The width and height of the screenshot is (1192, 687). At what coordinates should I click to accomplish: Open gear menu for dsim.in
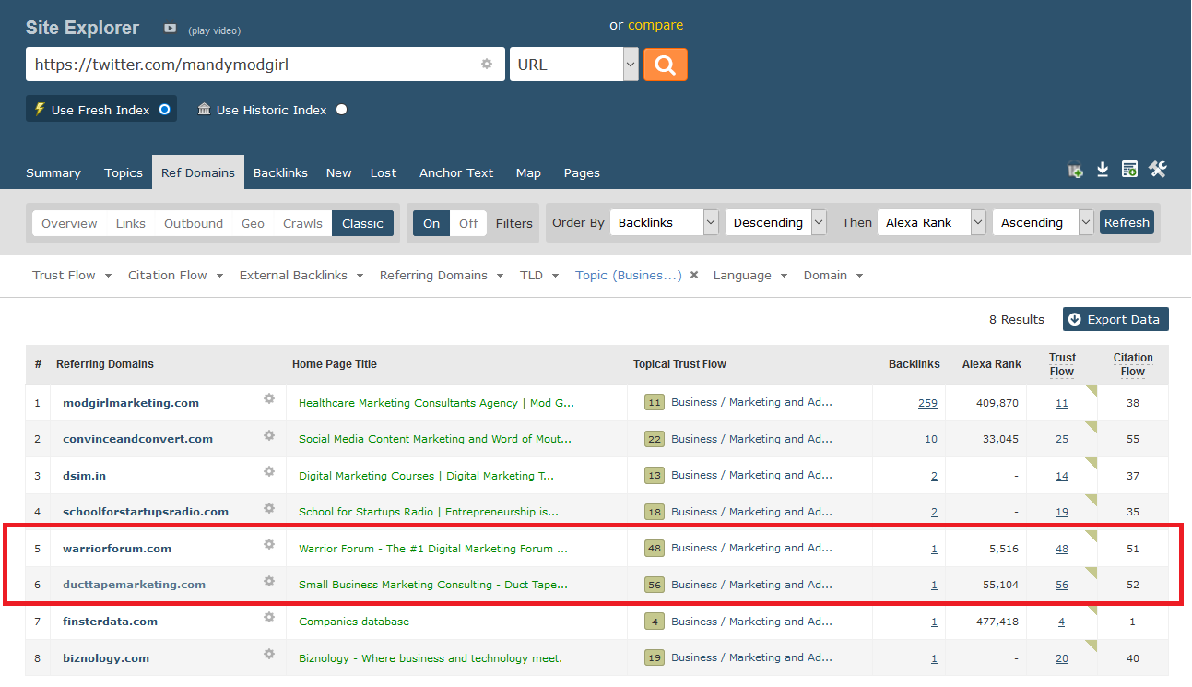coord(269,471)
